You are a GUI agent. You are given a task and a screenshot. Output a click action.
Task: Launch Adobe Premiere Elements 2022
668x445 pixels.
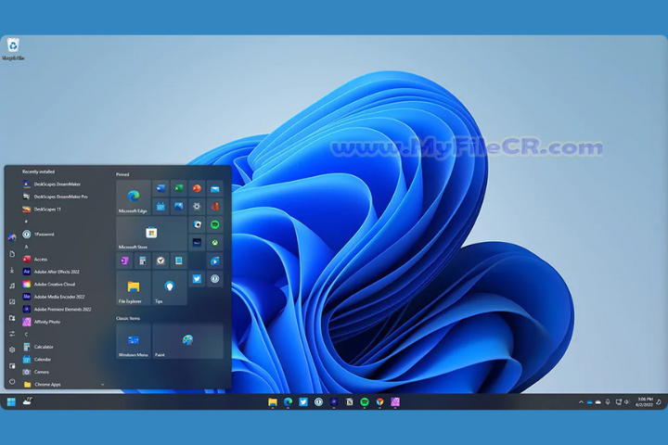64,309
